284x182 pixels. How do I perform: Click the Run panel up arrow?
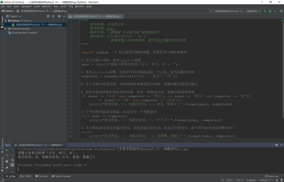pyautogui.click(x=12, y=150)
